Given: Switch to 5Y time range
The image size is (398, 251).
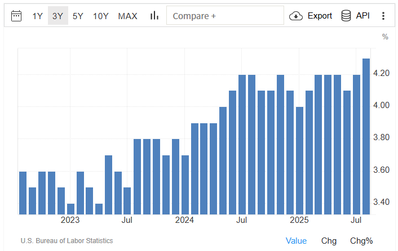Looking at the screenshot, I should click(78, 16).
